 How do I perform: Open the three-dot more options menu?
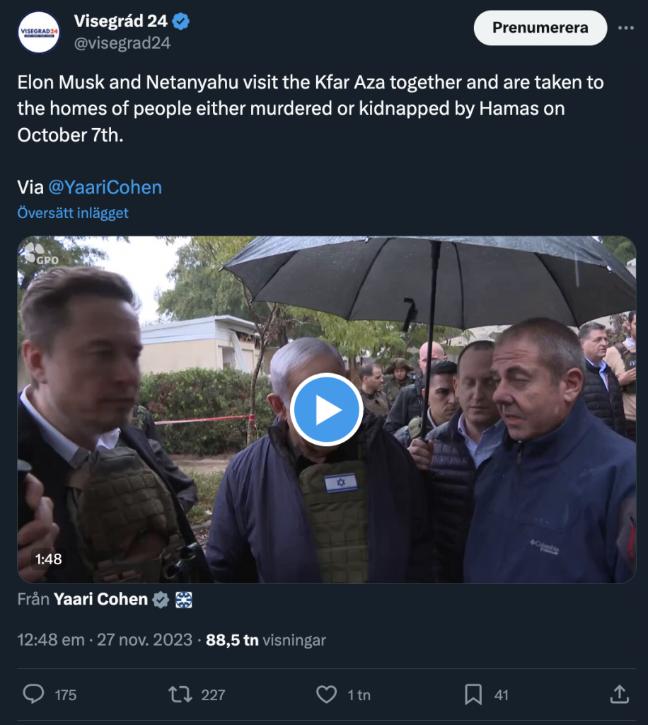[x=626, y=28]
